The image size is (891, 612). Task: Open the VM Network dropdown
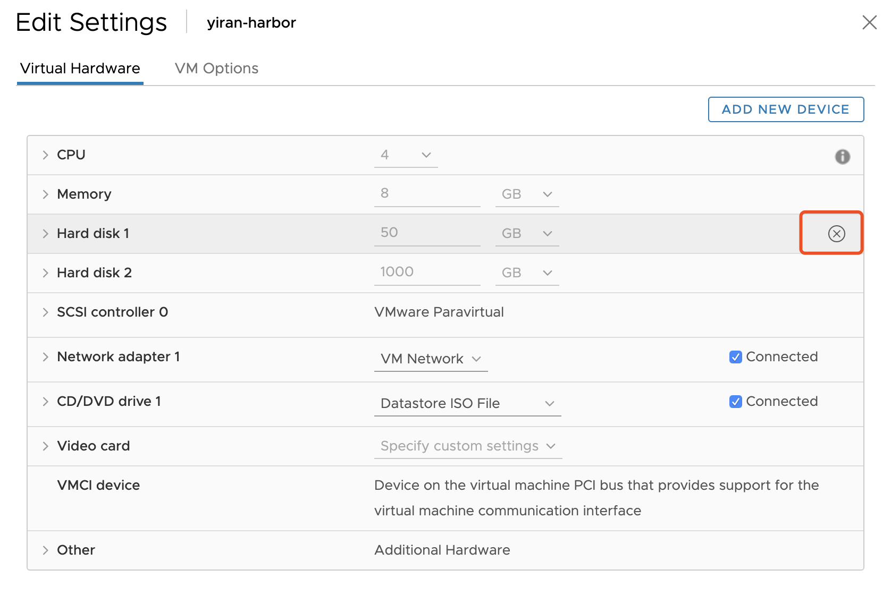click(431, 359)
